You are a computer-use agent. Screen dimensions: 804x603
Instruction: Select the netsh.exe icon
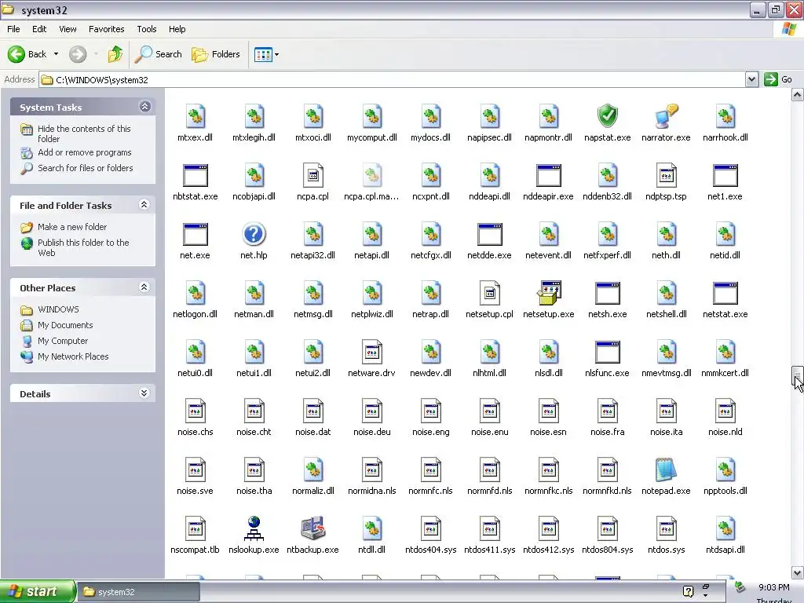pos(607,294)
